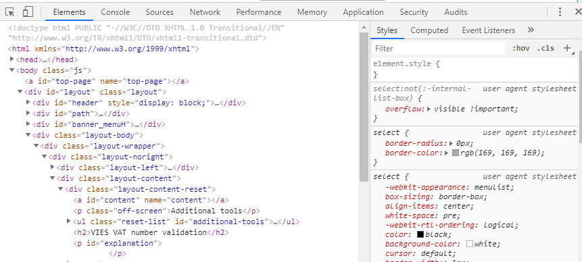Select the a id="content" element
This screenshot has height=262, width=582.
point(151,200)
